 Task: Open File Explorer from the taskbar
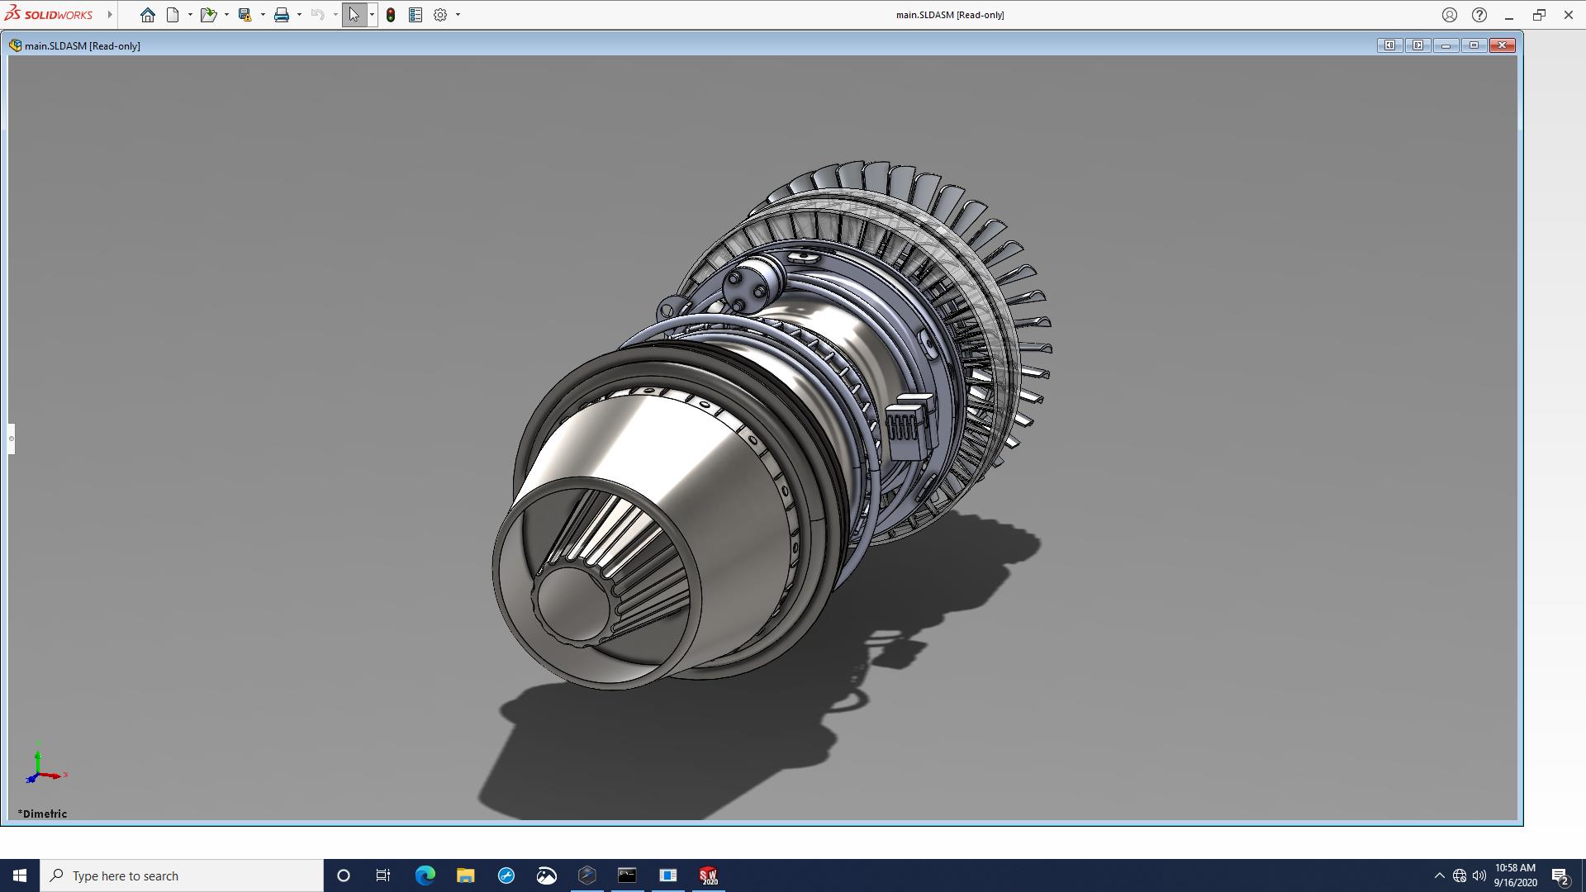pyautogui.click(x=466, y=875)
